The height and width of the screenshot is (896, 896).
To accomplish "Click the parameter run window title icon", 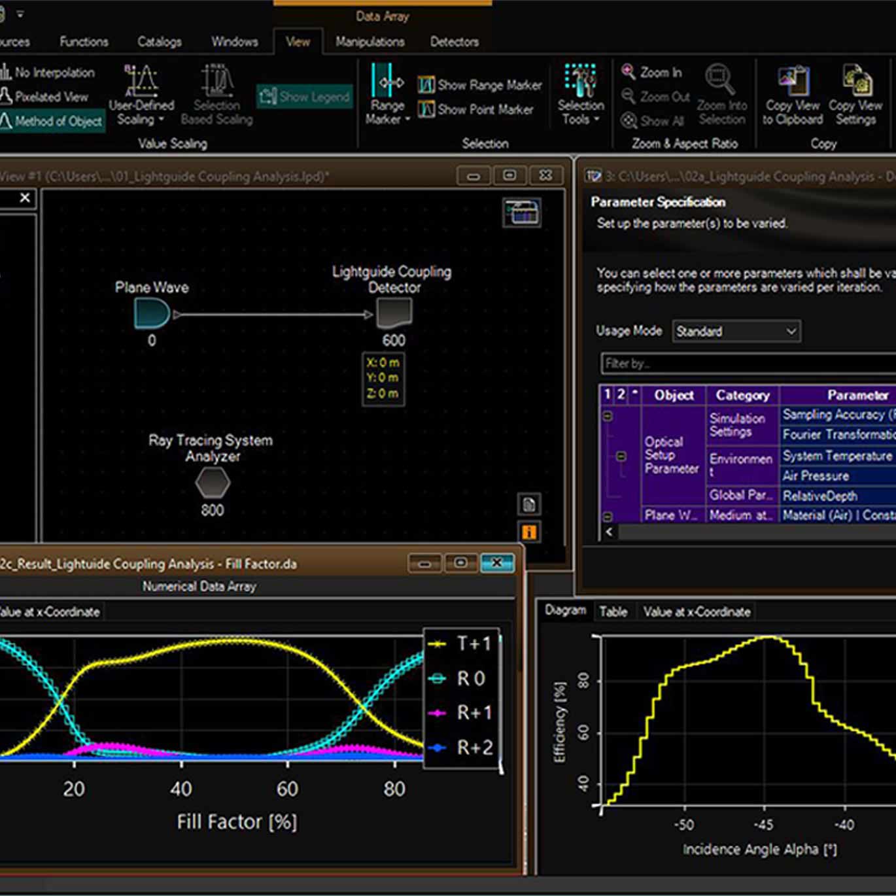I will pyautogui.click(x=594, y=176).
